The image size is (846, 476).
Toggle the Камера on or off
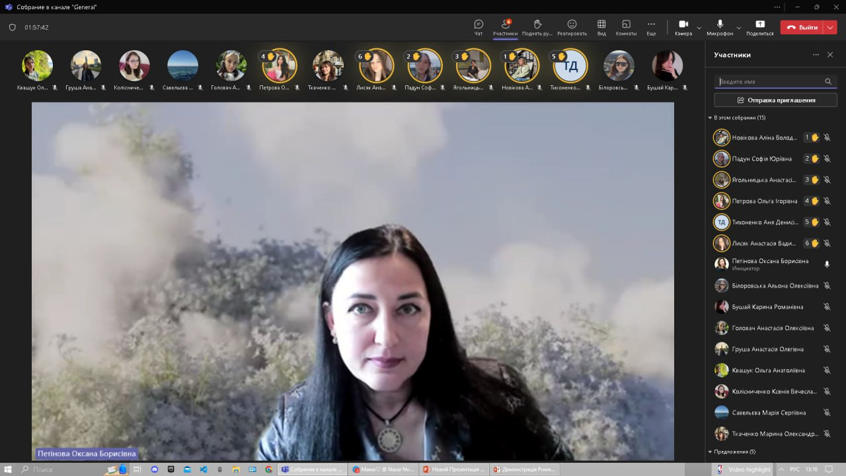(x=683, y=27)
